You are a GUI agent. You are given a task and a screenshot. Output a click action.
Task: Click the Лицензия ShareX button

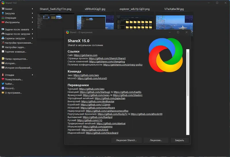click(126, 140)
